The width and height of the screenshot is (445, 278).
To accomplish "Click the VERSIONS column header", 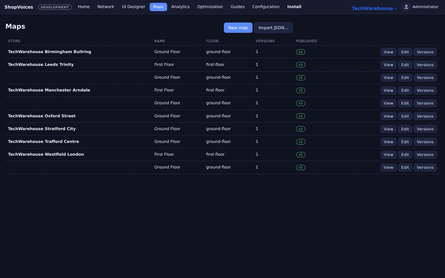I will tap(265, 41).
